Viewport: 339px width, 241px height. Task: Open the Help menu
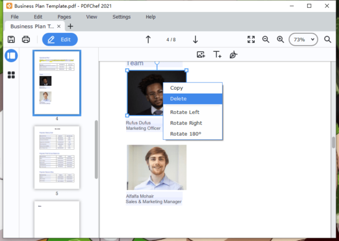click(151, 17)
